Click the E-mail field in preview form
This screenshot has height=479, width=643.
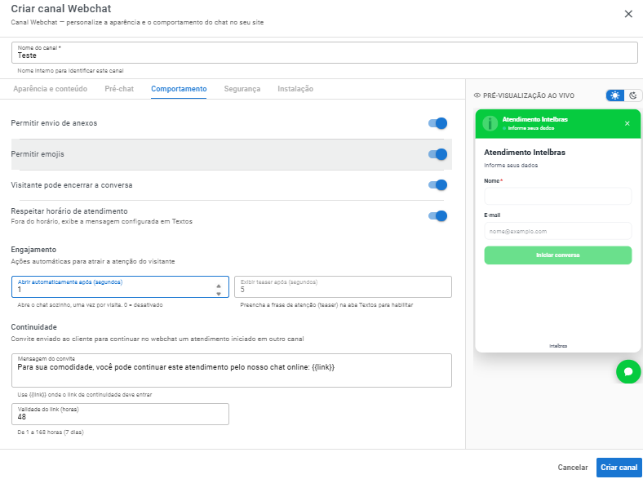(557, 231)
